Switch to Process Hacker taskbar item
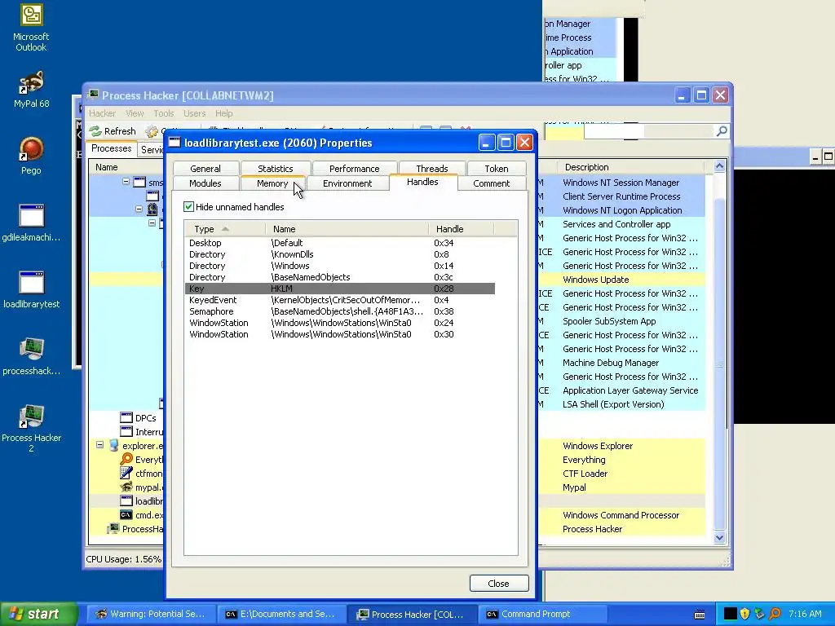The width and height of the screenshot is (835, 626). point(412,614)
